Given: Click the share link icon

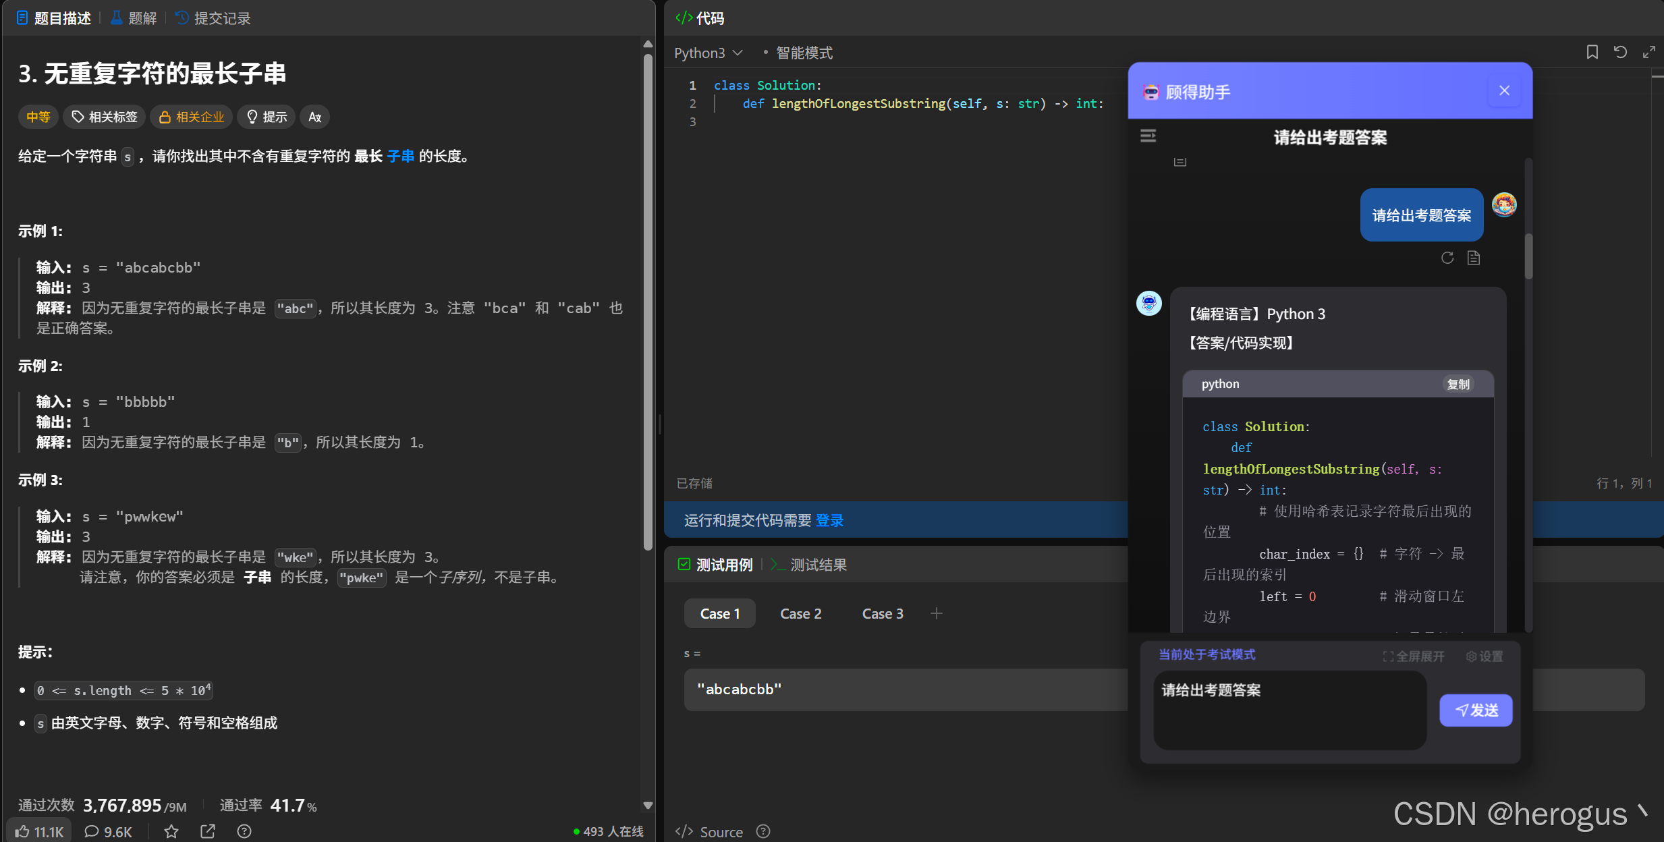Looking at the screenshot, I should pos(208,831).
